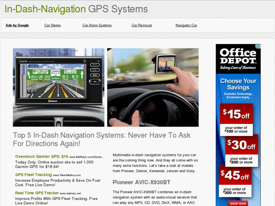Open the Real Time GPS Tracker ad

37,193
